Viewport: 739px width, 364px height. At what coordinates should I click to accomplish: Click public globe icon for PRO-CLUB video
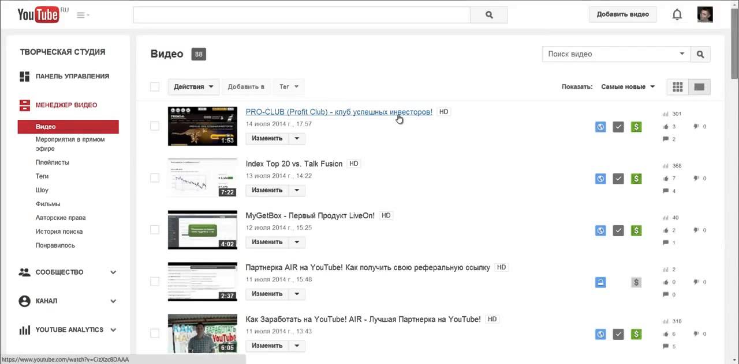(x=600, y=127)
